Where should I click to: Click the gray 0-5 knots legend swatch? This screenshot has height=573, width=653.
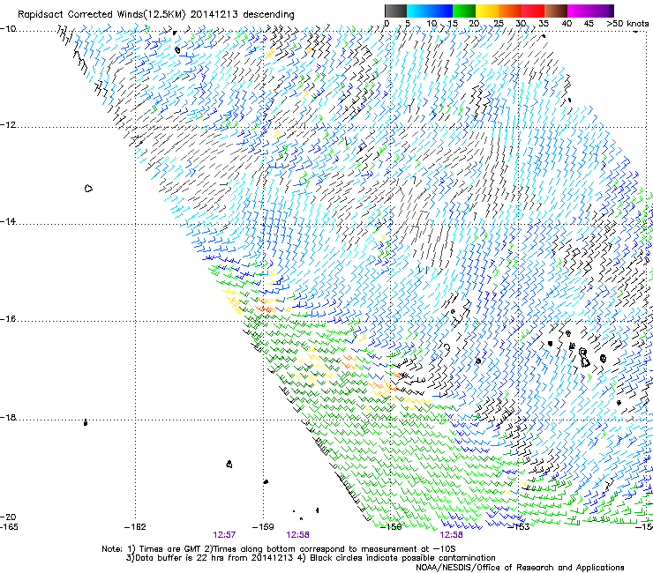coord(395,11)
